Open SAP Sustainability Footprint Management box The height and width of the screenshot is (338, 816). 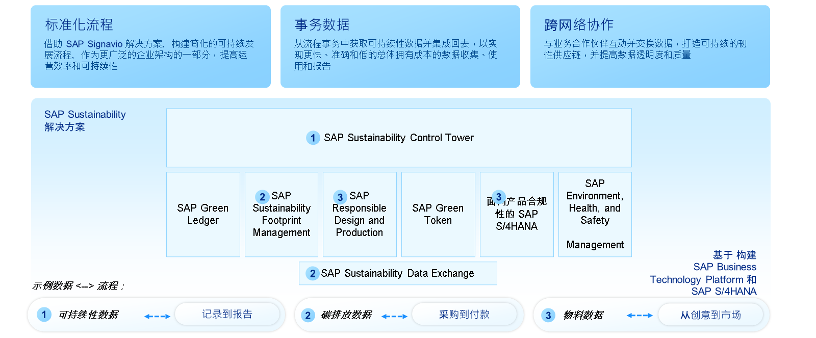[282, 214]
